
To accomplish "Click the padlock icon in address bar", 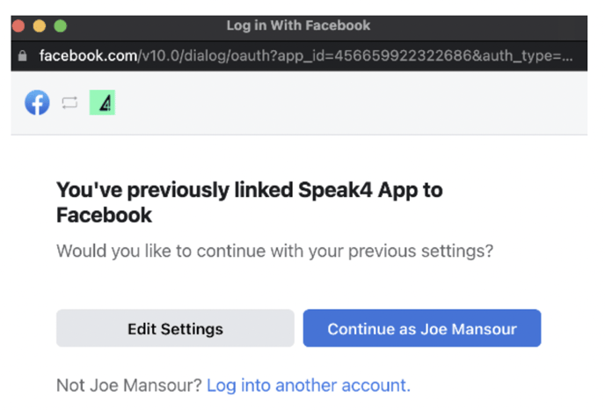I will [x=24, y=55].
